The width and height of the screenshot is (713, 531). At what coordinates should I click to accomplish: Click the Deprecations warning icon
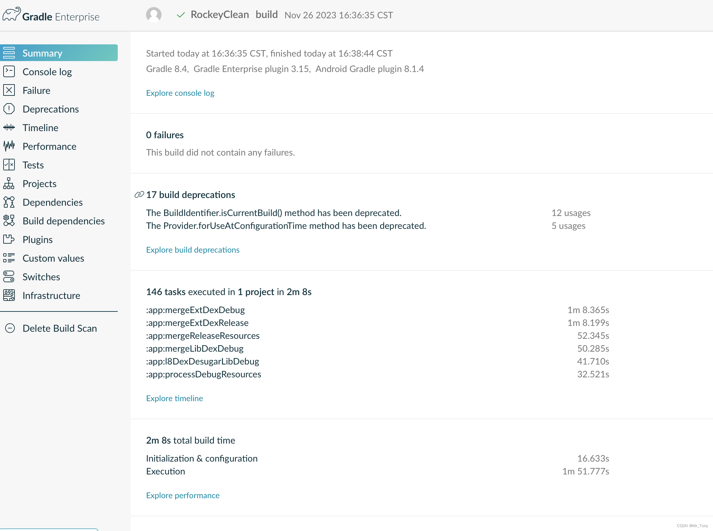[9, 109]
